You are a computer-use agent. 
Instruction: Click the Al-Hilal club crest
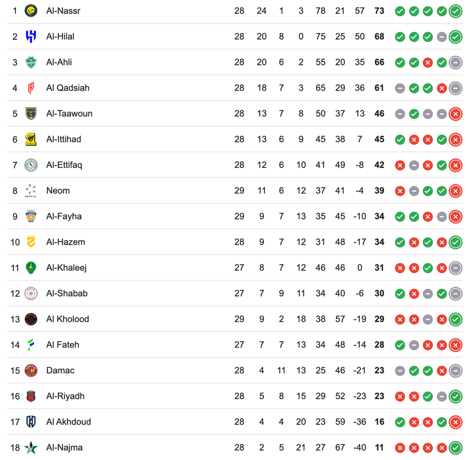point(31,36)
